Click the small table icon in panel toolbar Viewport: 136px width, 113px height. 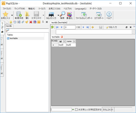tap(15, 22)
